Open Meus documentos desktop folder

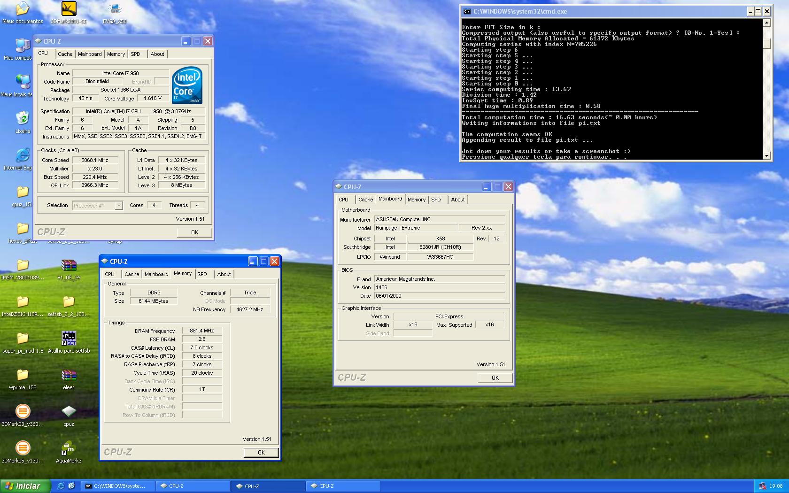23,13
